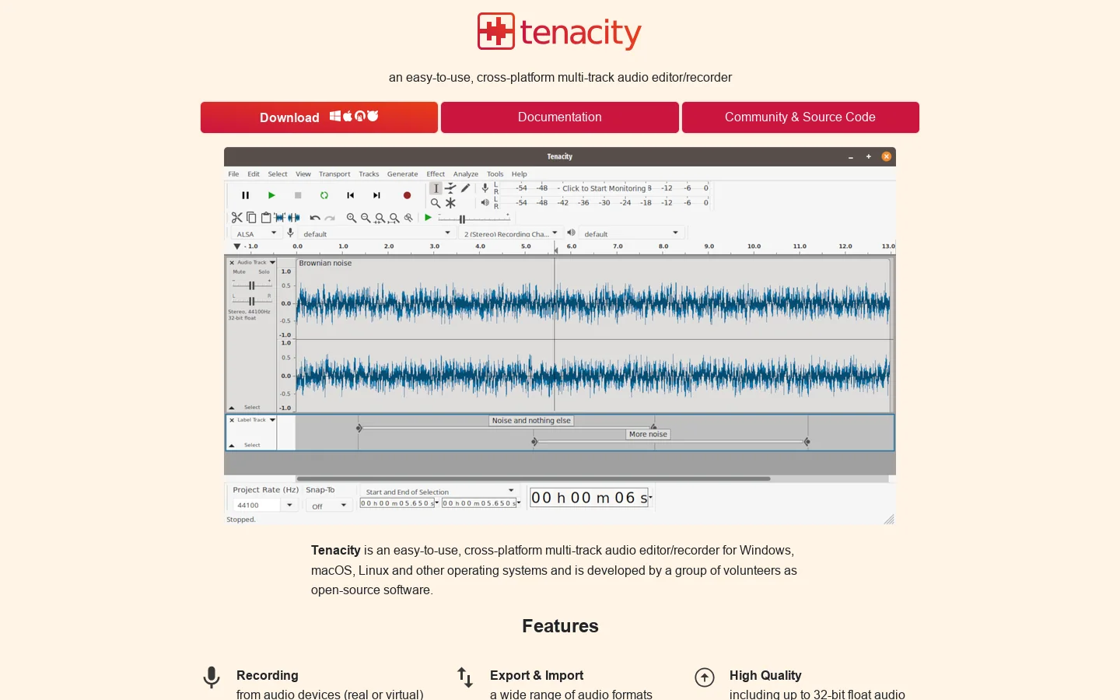Click the Zoom In magnifier icon

pyautogui.click(x=352, y=218)
